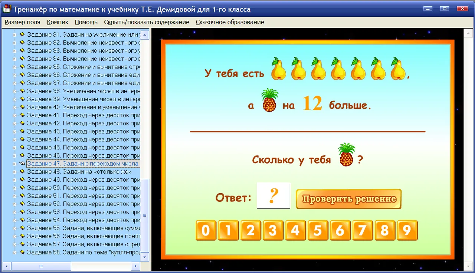Click the book icon of Задание 45

(x=22, y=148)
